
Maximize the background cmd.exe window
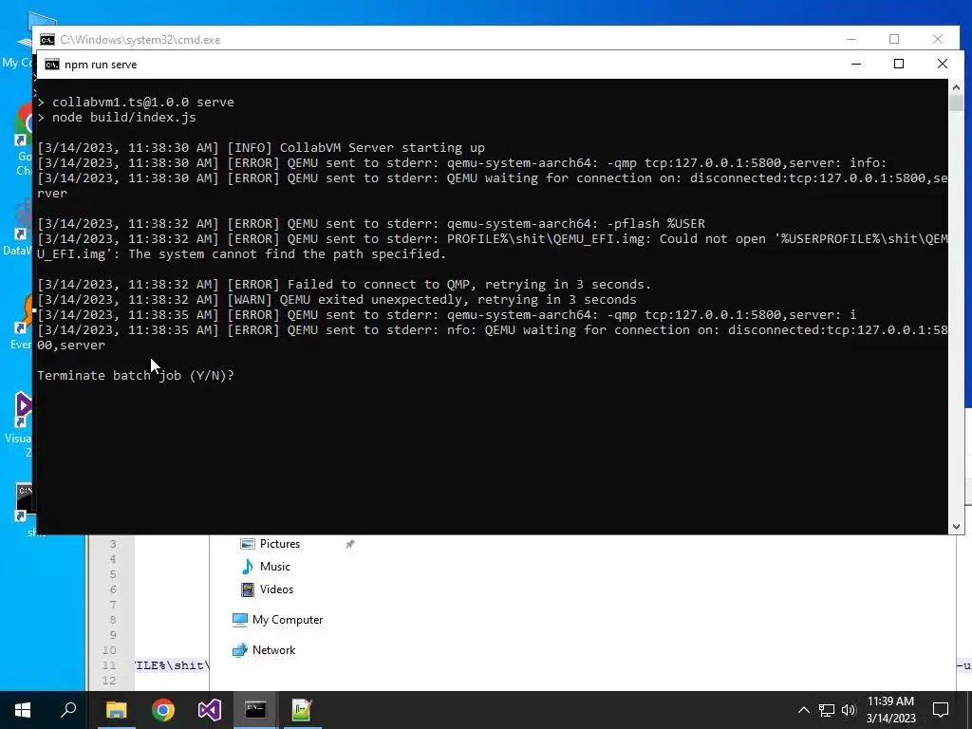pos(894,39)
